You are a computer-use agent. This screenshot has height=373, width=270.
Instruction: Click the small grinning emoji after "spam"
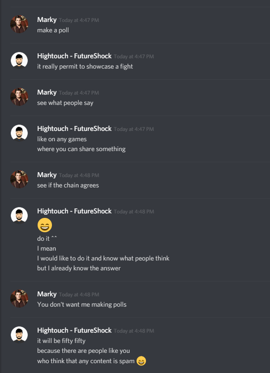click(x=141, y=361)
